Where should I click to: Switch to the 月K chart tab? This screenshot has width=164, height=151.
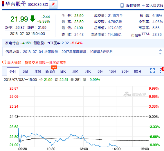88,72
